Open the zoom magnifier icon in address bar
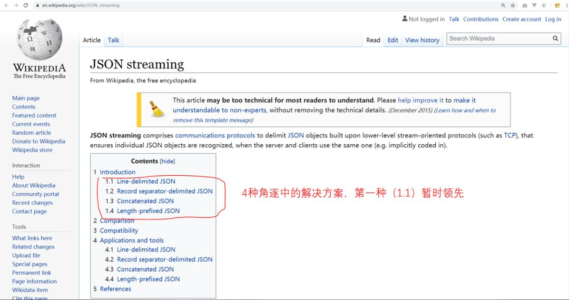Viewport: 569px width, 300px height. click(503, 5)
